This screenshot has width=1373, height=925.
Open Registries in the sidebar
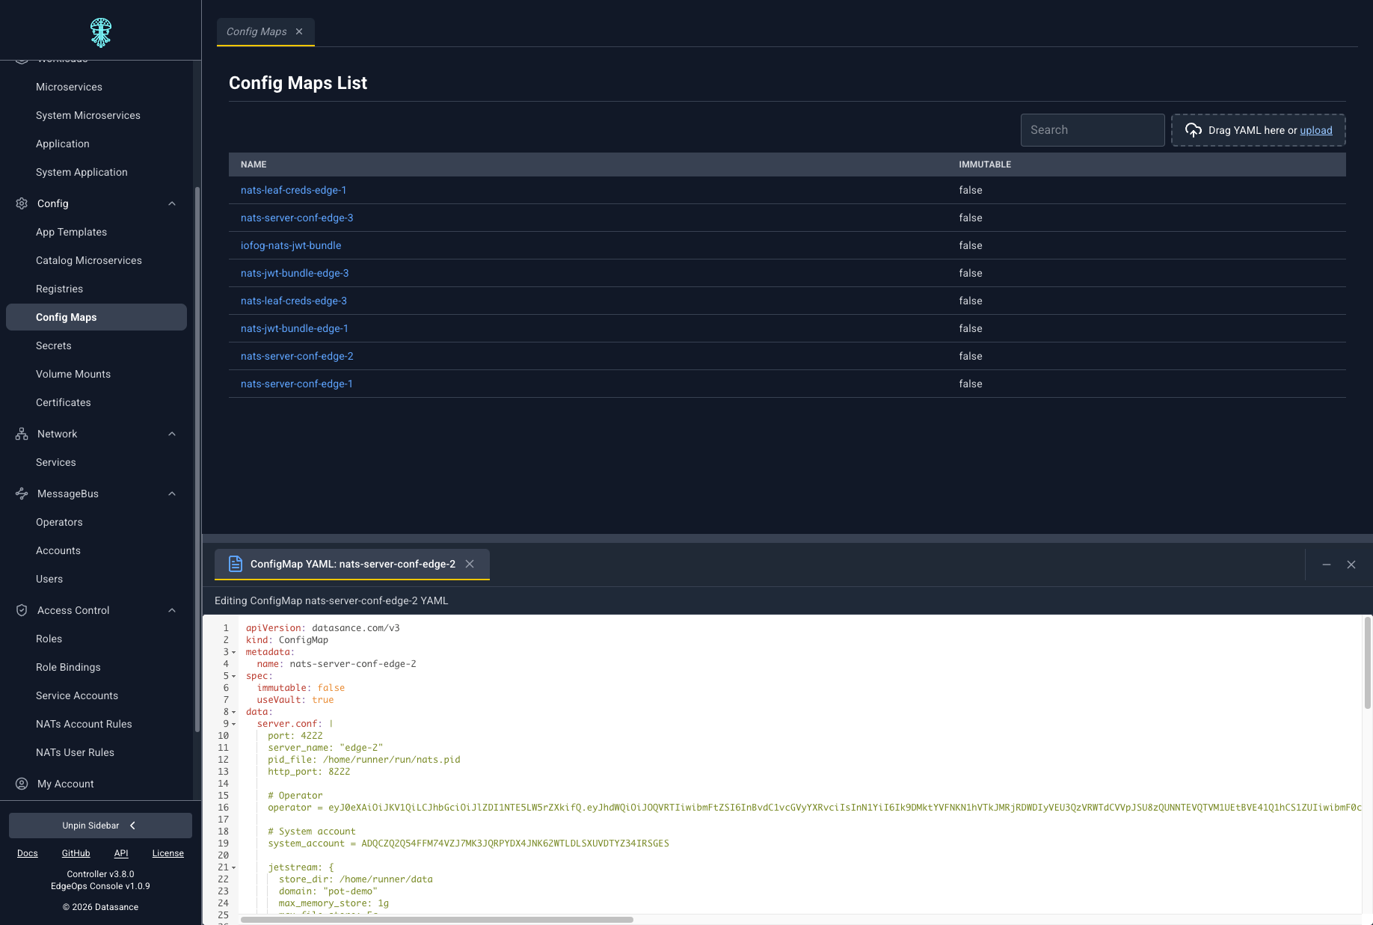(x=59, y=289)
